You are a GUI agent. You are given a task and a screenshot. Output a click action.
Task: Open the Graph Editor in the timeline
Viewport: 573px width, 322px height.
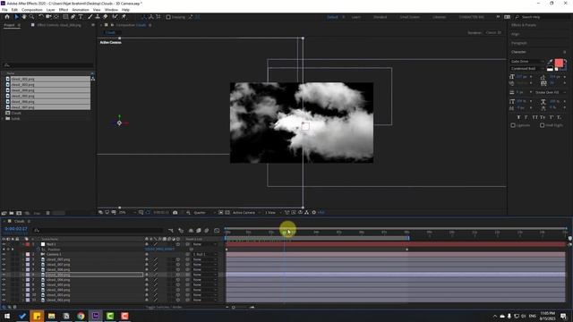pyautogui.click(x=217, y=231)
